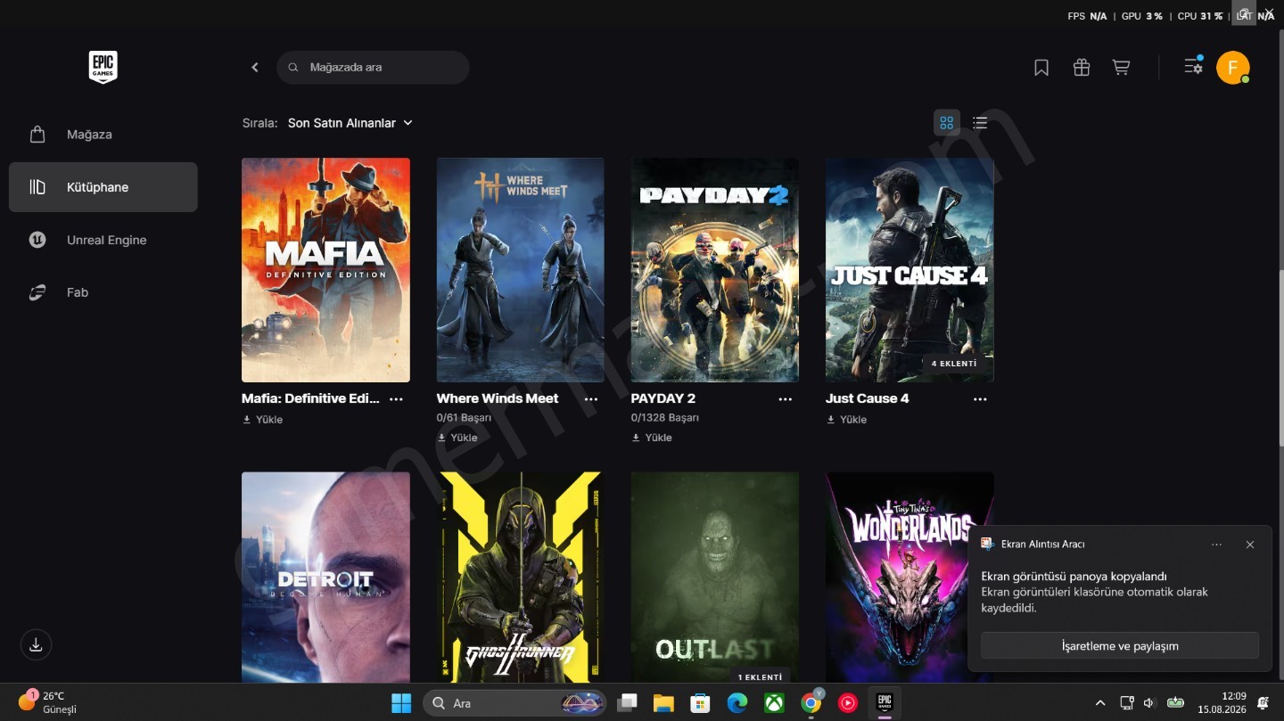Click the PAYDAY 2 title text
Screen dimensions: 1284x721
[x=663, y=398]
